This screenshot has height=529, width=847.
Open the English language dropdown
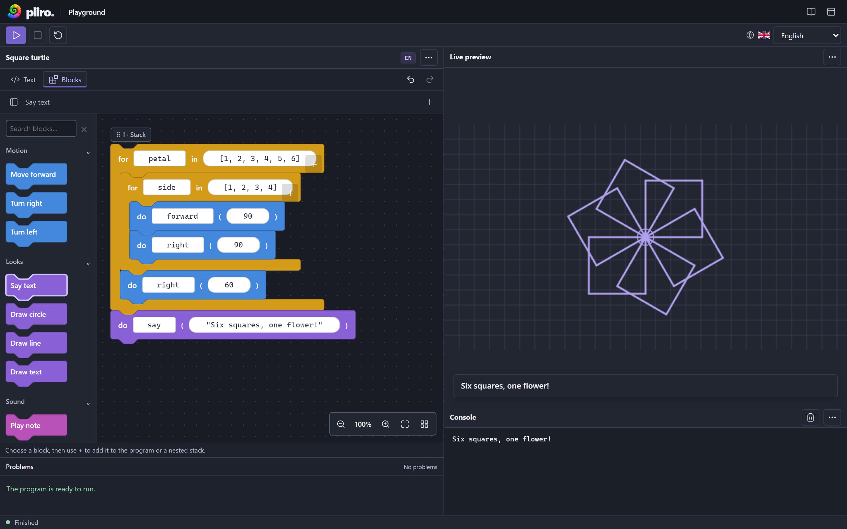point(807,36)
